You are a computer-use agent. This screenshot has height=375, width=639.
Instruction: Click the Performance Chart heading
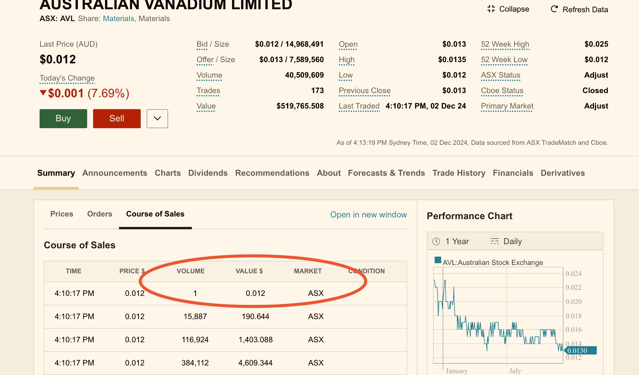click(469, 216)
